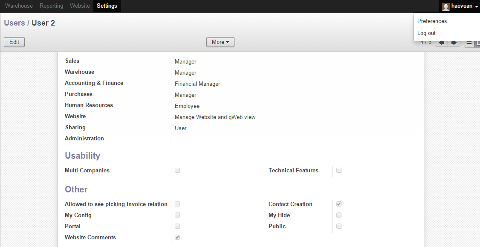Open the Users breadcrumb link

pyautogui.click(x=14, y=23)
